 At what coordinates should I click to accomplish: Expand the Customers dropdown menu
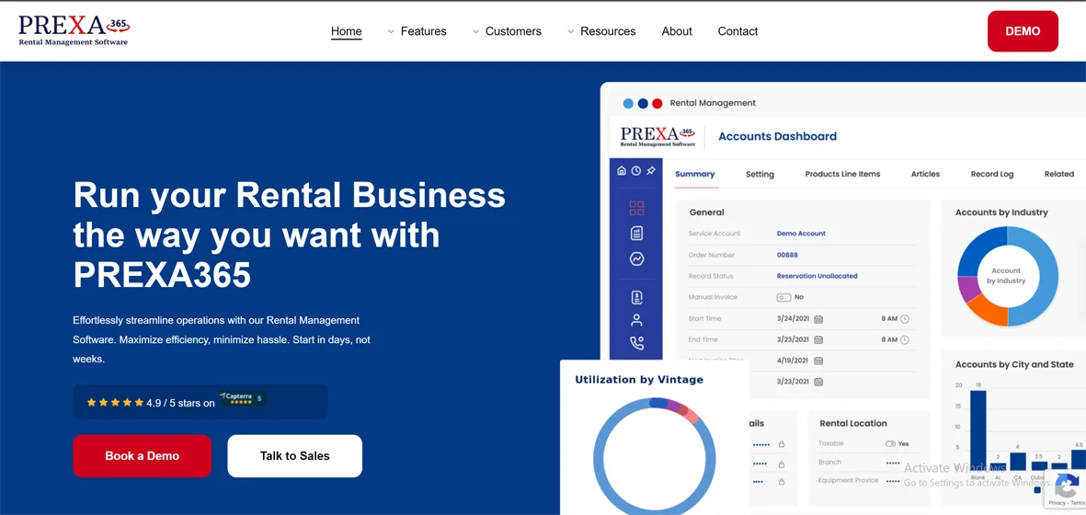coord(507,31)
